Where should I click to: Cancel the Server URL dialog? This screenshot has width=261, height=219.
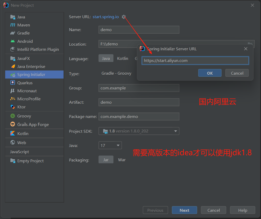237,73
